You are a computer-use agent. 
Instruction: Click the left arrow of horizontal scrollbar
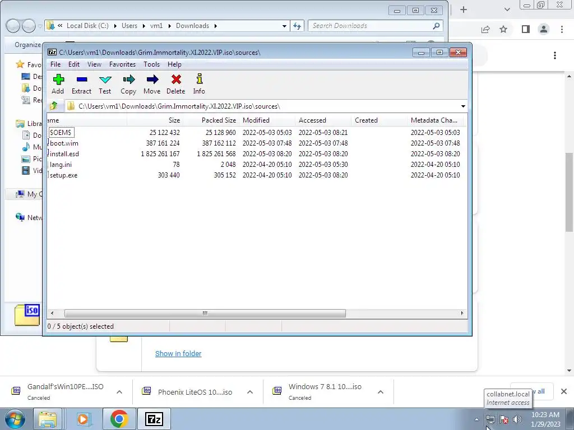pos(52,314)
